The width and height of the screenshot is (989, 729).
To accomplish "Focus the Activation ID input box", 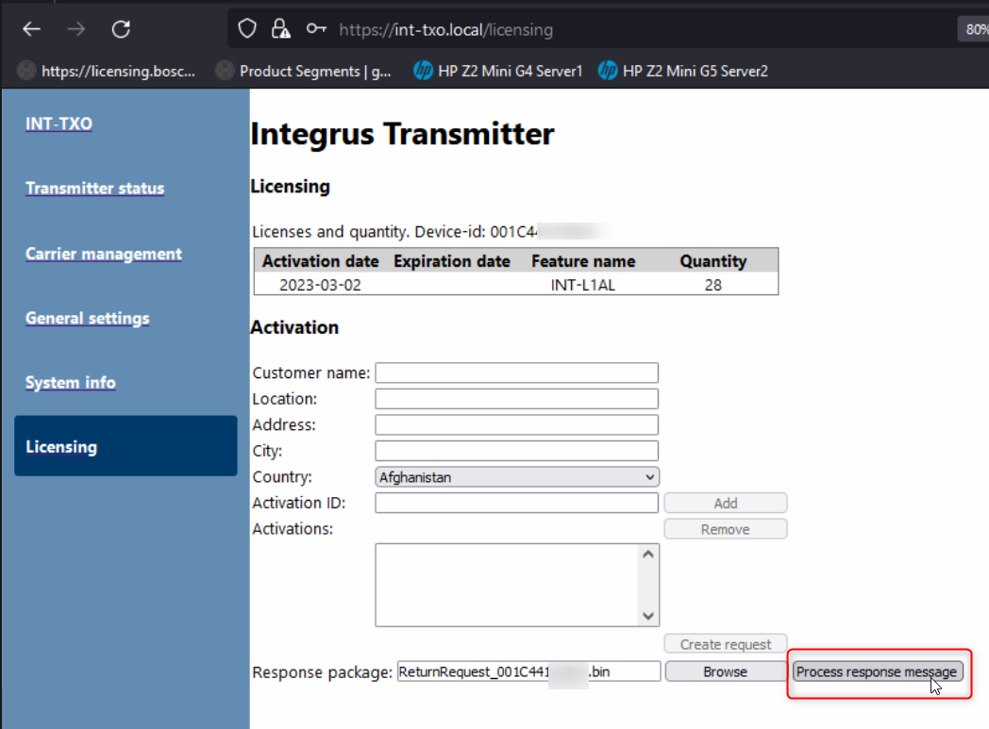I will [x=516, y=503].
